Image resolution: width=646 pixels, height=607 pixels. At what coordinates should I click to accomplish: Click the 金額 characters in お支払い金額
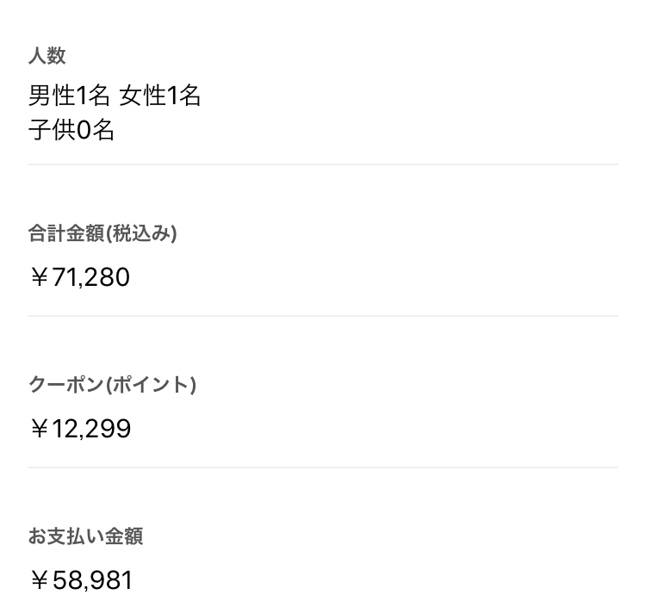[124, 536]
